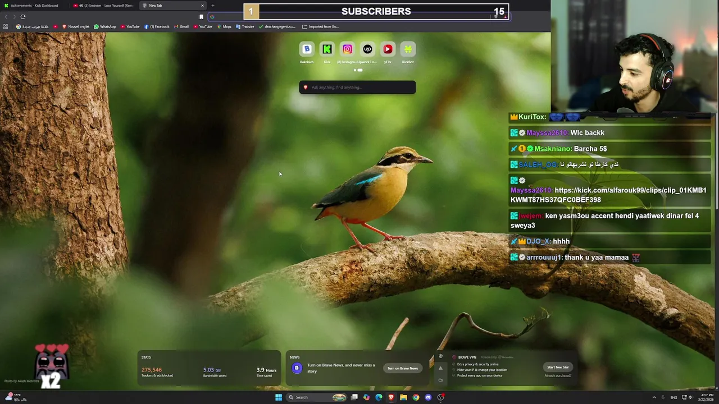Open Discord from the taskbar
Image resolution: width=719 pixels, height=404 pixels.
pos(428,397)
